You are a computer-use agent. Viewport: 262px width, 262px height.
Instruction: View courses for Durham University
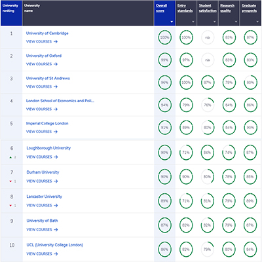coord(42,181)
